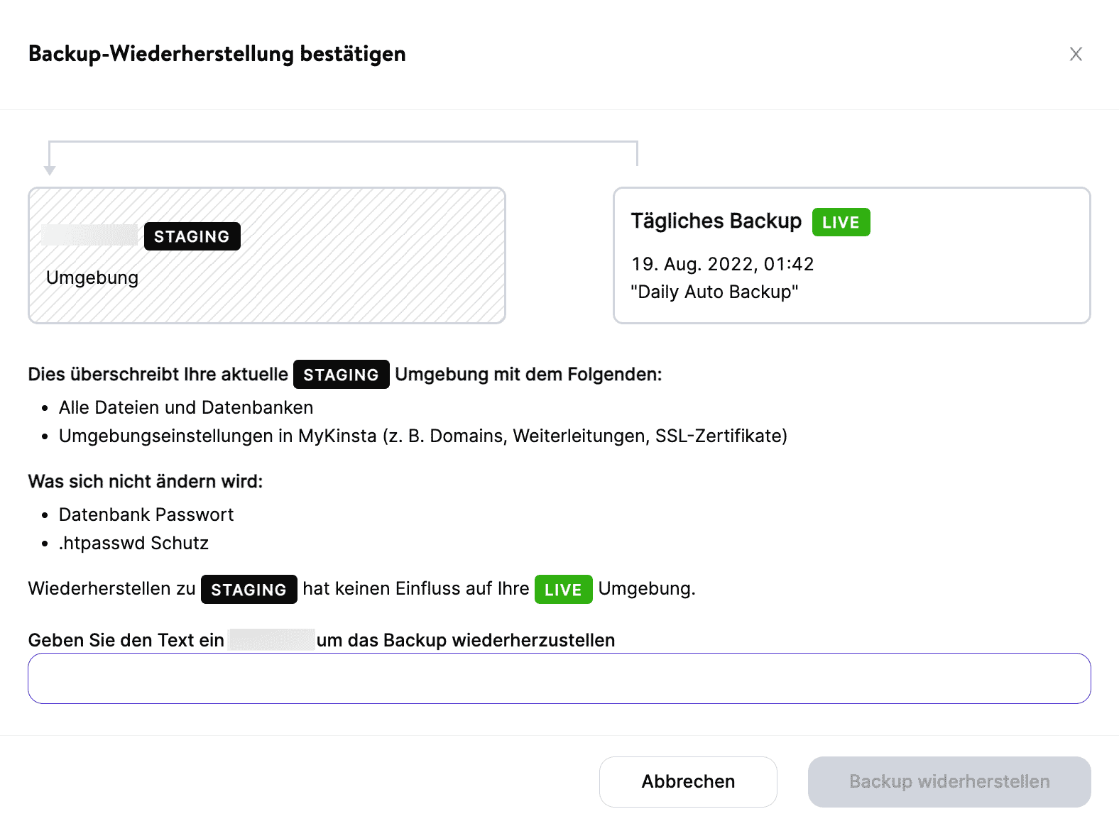Click the LIVE badge next to Tägliches Backup
Screen dimensions: 1119x826
[x=841, y=221]
